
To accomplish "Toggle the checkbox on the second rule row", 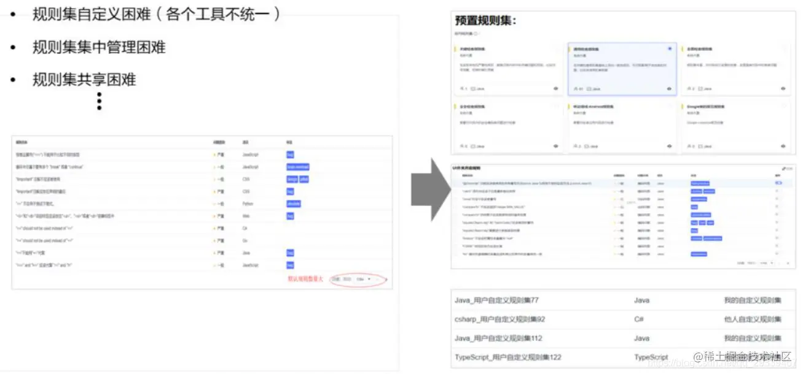I will (778, 191).
